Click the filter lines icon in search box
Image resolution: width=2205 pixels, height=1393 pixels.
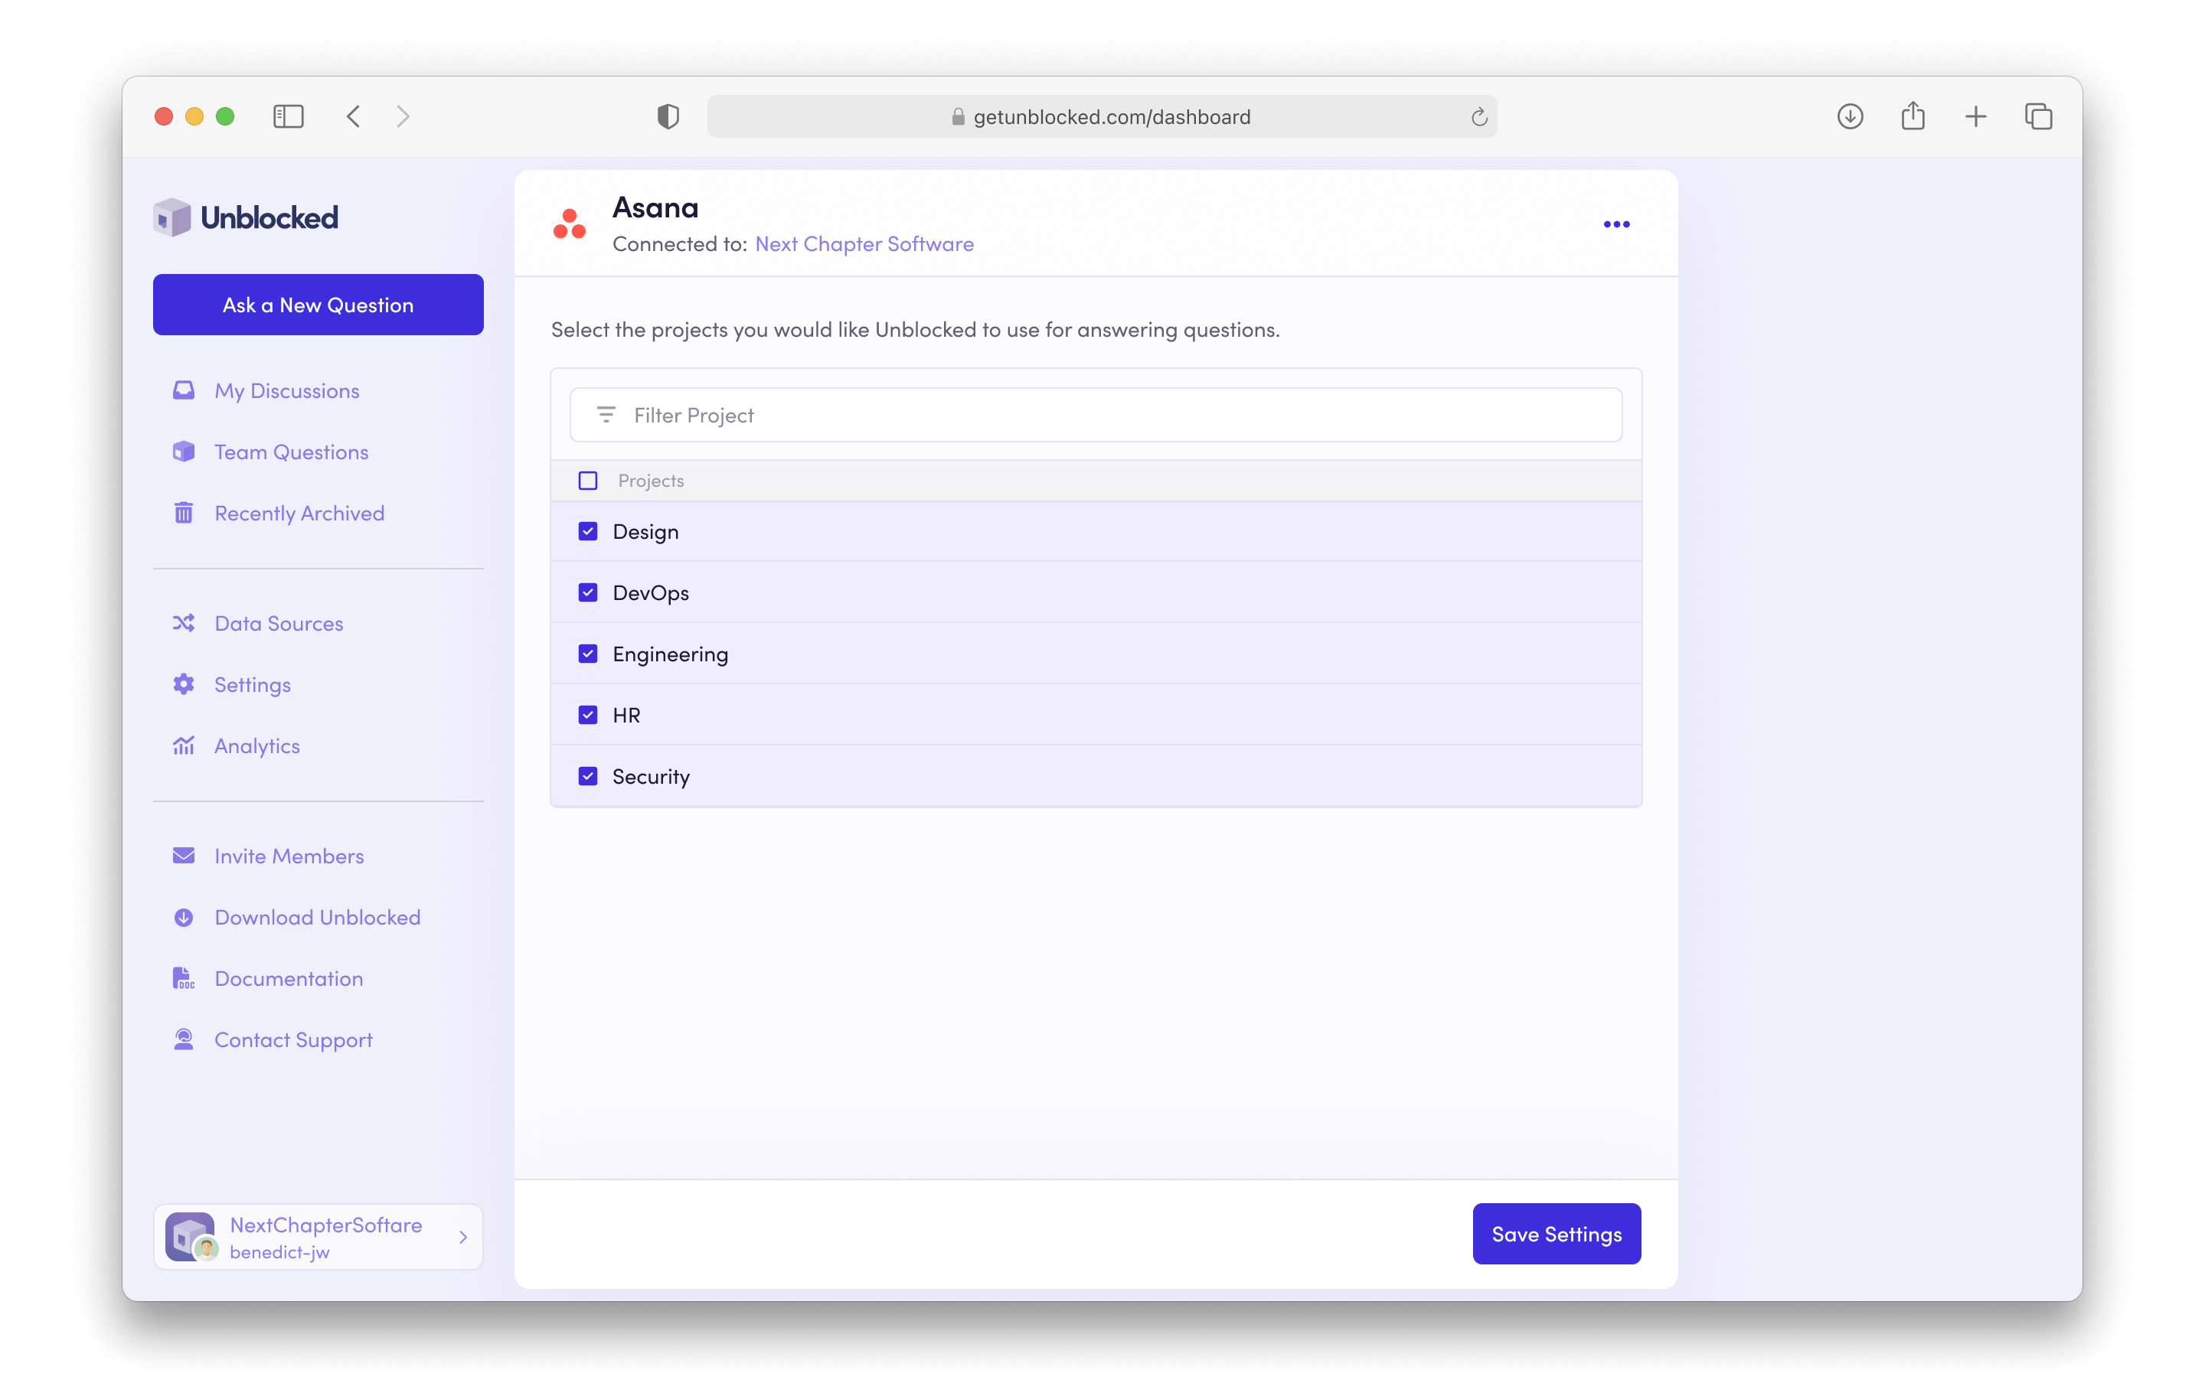pos(606,415)
